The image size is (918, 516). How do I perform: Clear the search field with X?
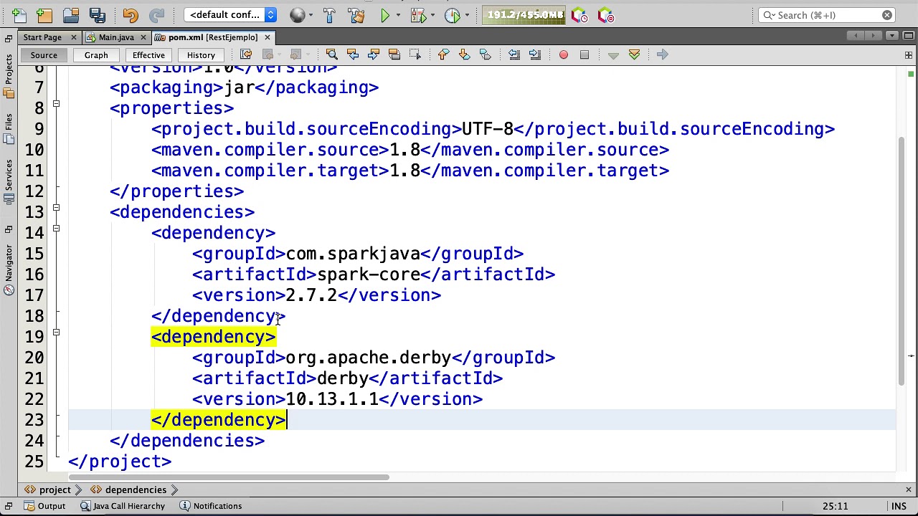point(887,15)
